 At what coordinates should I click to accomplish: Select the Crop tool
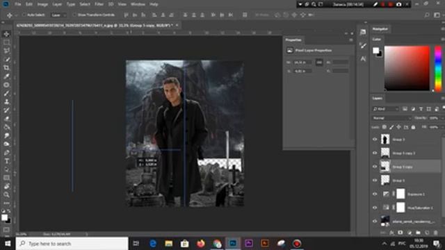click(x=6, y=68)
